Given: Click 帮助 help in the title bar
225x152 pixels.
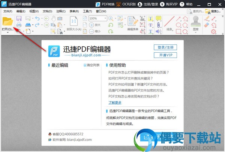Looking at the screenshot, I should click(186, 4).
